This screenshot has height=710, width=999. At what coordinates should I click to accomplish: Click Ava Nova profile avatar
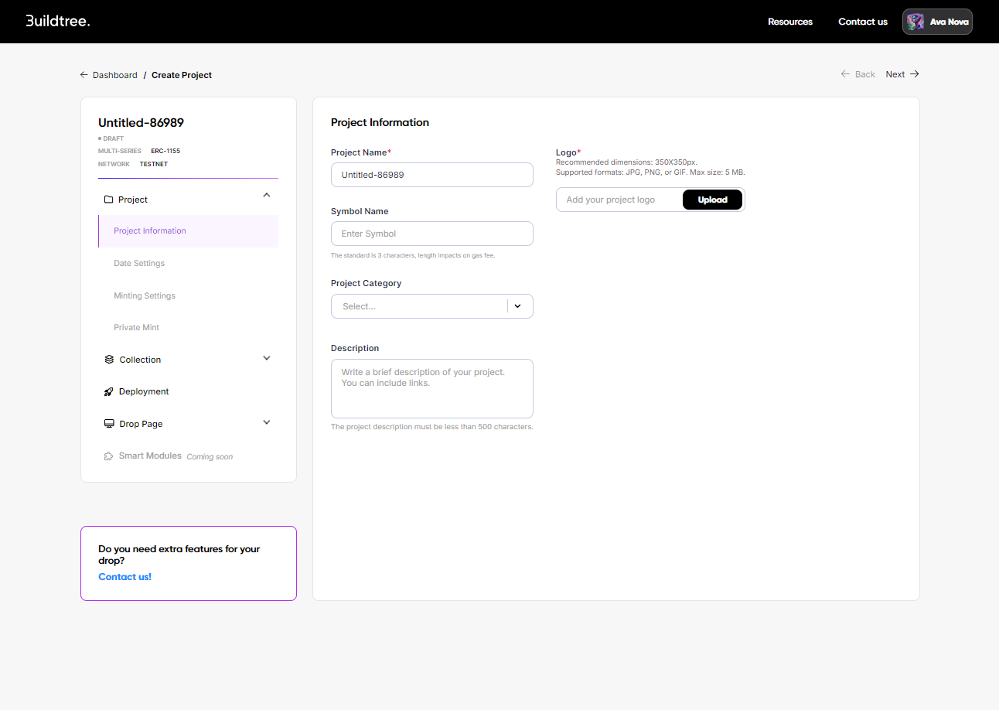tap(915, 22)
